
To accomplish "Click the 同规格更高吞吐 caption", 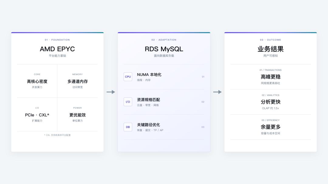I will [x=271, y=83].
